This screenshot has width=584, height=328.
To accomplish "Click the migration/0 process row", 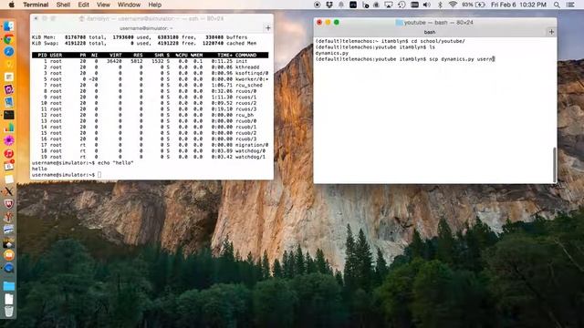I will [150, 145].
